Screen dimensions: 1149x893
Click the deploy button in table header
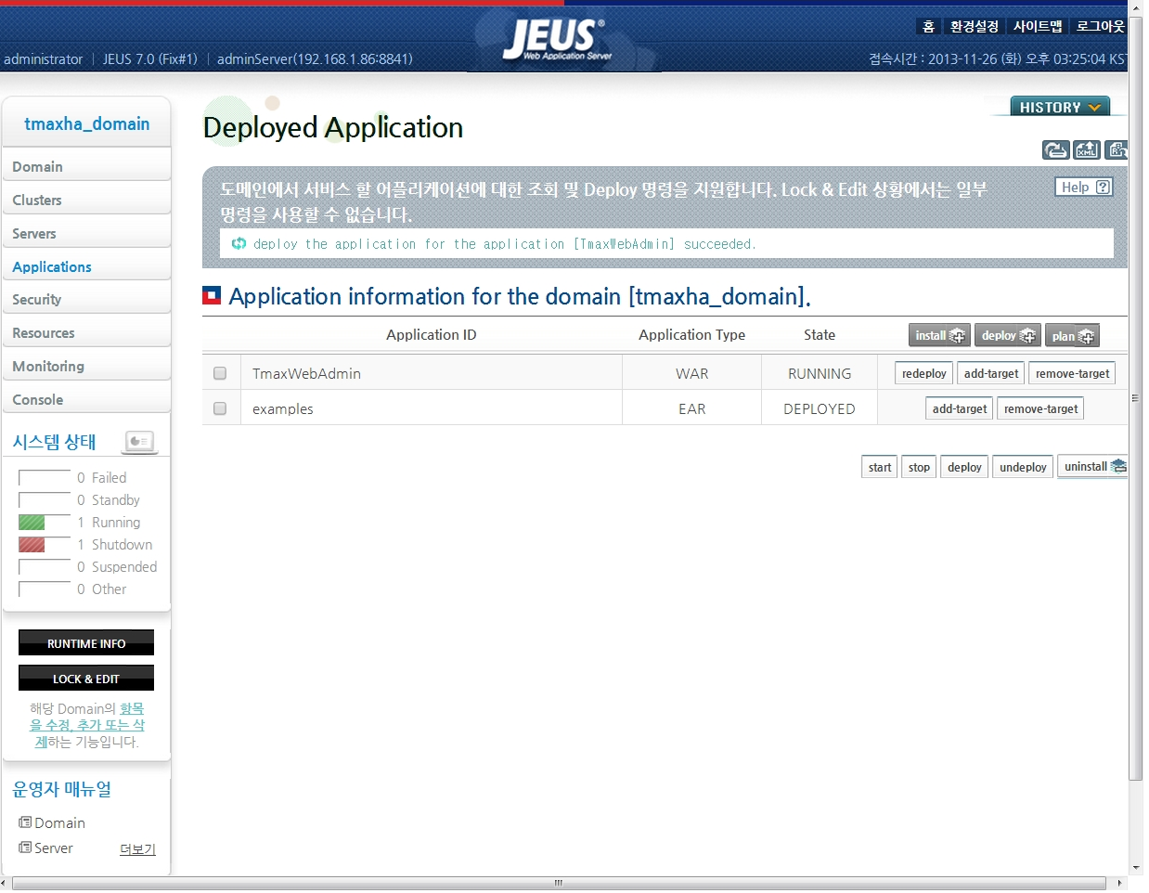[1008, 335]
